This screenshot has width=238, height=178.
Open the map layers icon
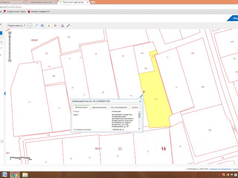coord(42,26)
